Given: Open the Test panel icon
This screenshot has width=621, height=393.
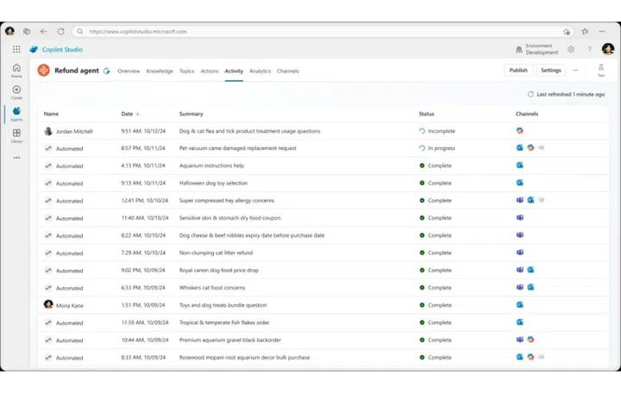Looking at the screenshot, I should coord(601,70).
